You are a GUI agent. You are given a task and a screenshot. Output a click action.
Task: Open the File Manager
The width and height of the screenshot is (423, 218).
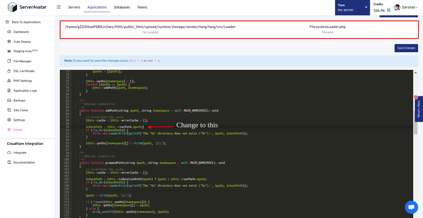coord(22,61)
